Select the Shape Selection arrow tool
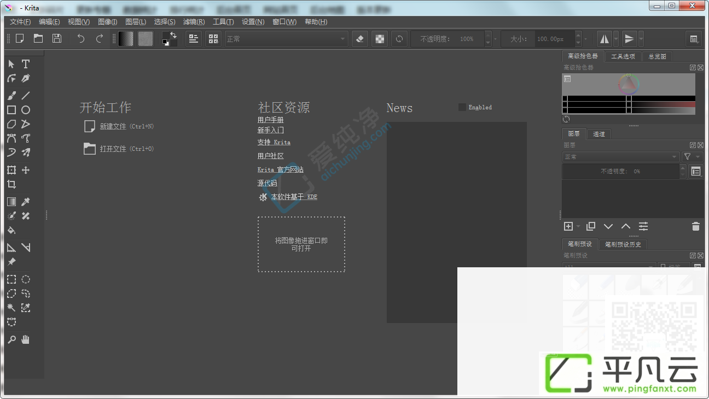709x399 pixels. pos(11,64)
